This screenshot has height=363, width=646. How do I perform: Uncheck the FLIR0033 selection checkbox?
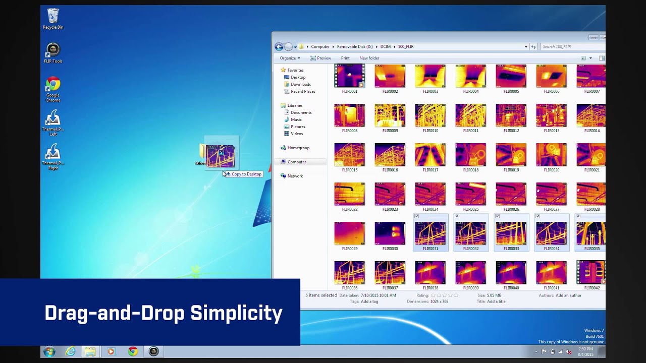coord(497,216)
